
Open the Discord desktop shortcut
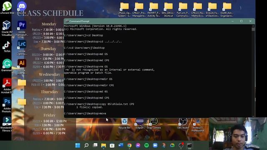tap(22, 8)
